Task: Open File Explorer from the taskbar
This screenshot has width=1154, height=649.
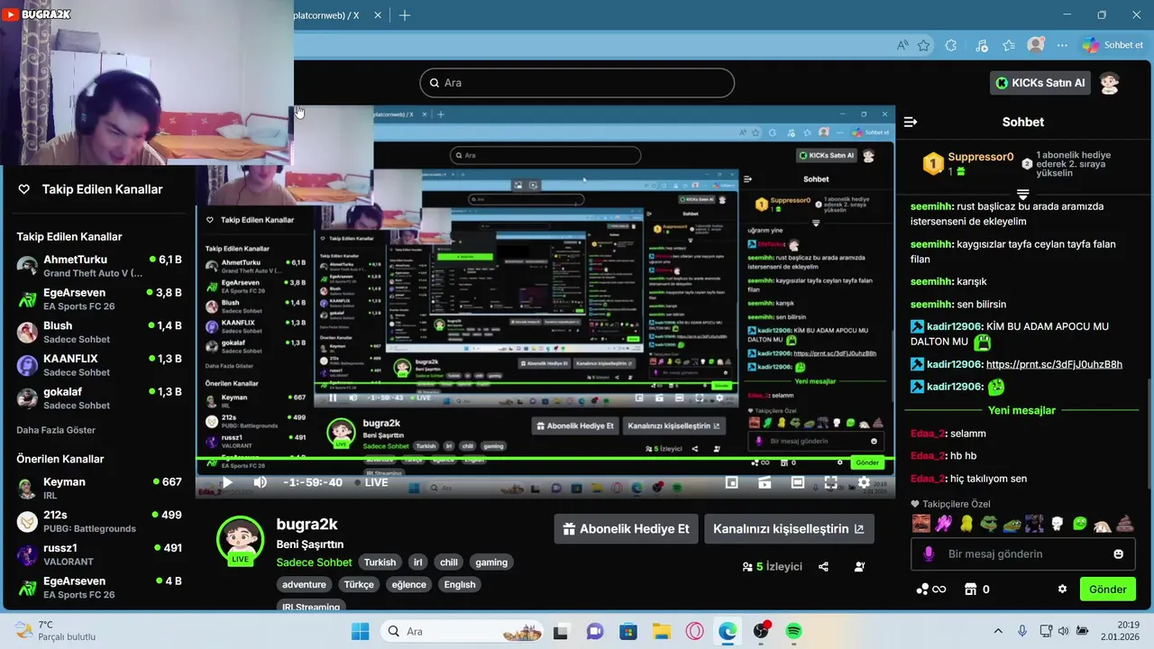Action: (x=662, y=631)
